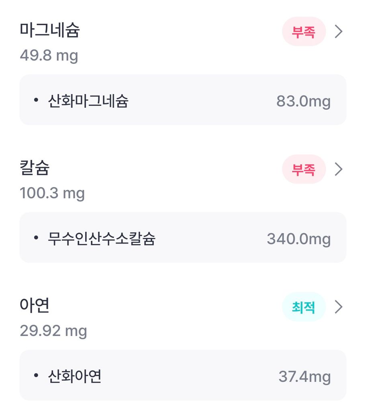This screenshot has height=418, width=366.
Task: Click the 100.3 mg calcium total
Action: [52, 193]
